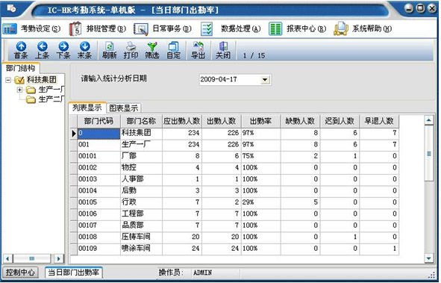This screenshot has width=441, height=283.
Task: Open 排班管理(B) menu
Action: click(x=98, y=28)
